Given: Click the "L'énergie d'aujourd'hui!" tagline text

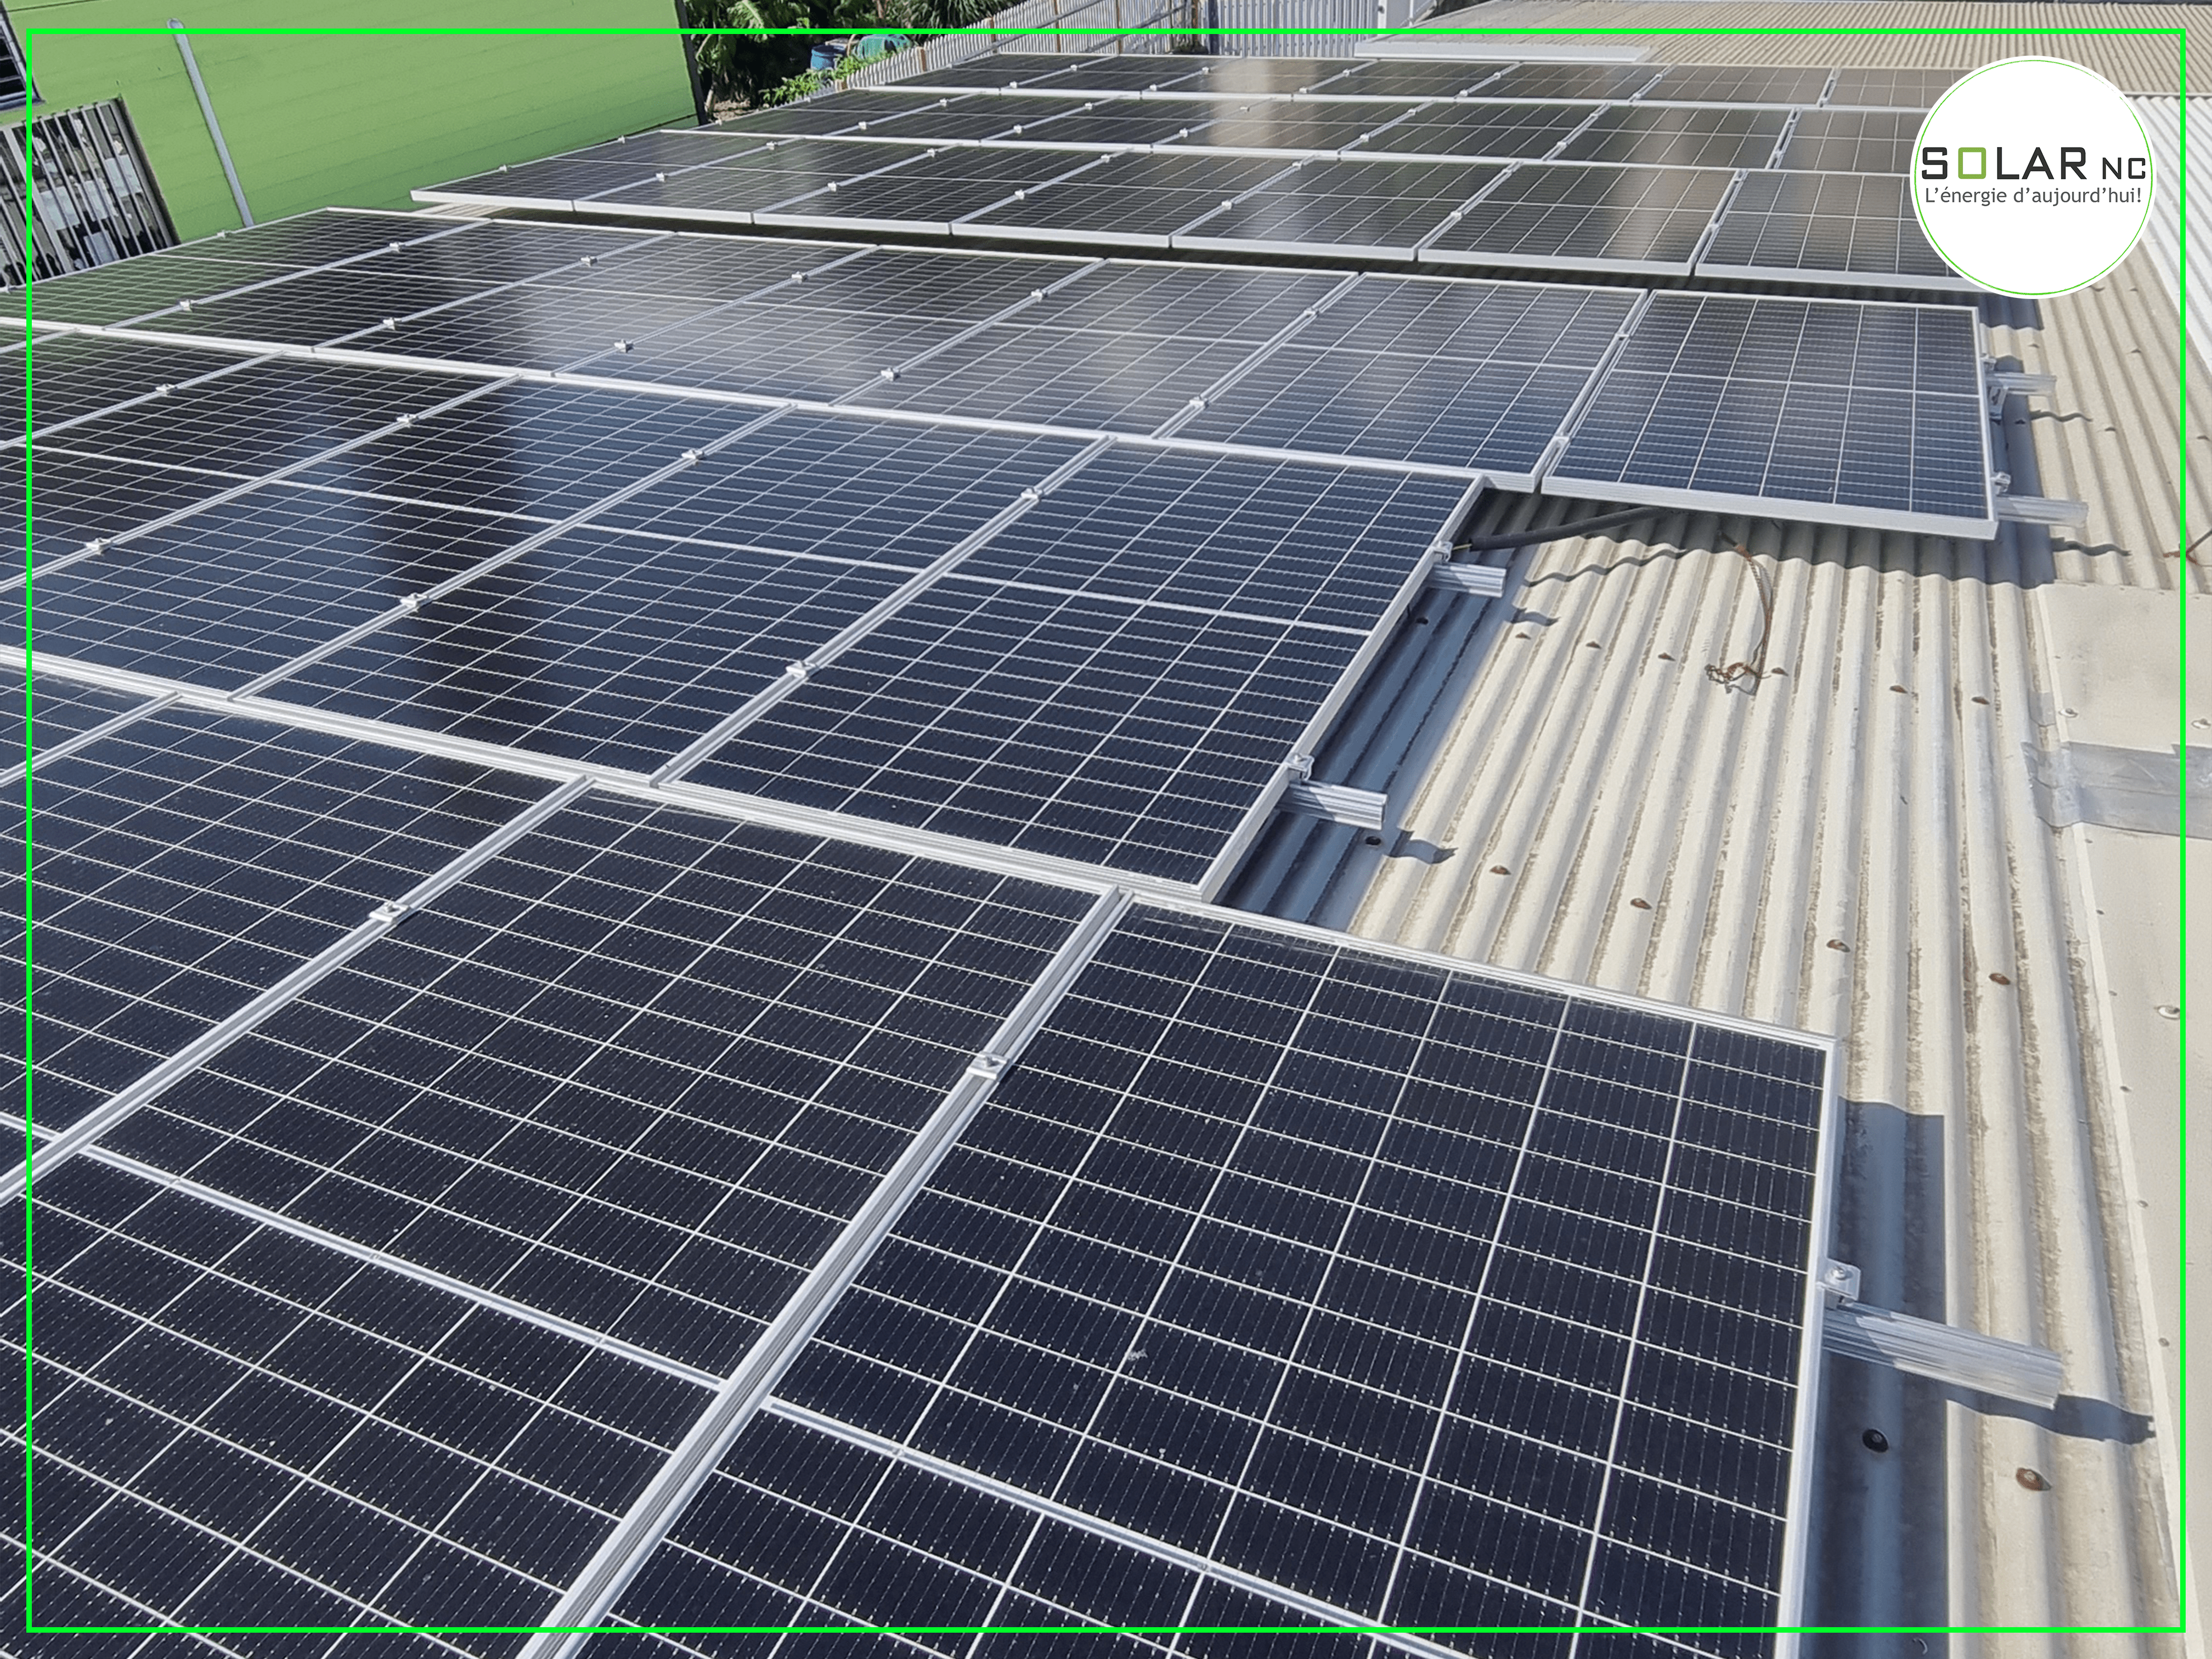Looking at the screenshot, I should (x=2032, y=195).
